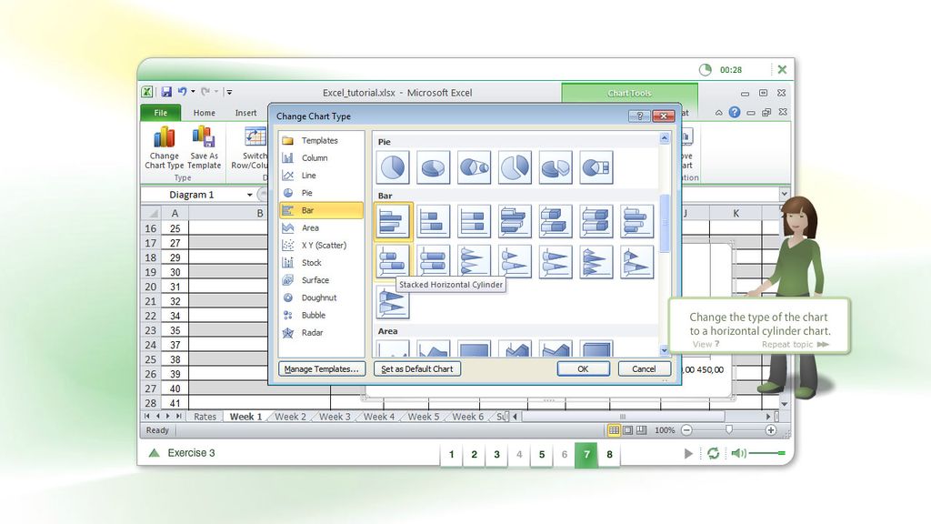Open the Rates worksheet tab
Image resolution: width=931 pixels, height=524 pixels.
tap(205, 417)
